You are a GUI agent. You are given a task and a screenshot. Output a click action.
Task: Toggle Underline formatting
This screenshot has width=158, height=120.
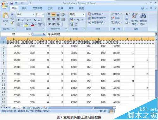point(27,20)
